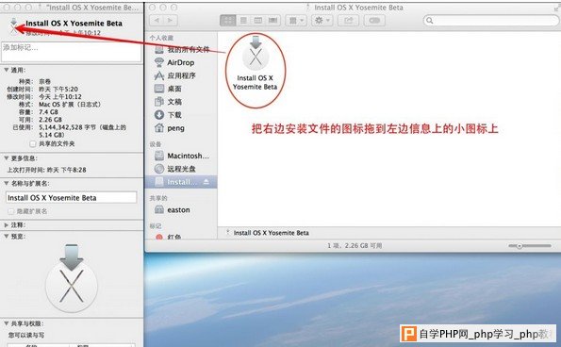Collapse the 名称与扩展名 section
The image size is (561, 347).
pyautogui.click(x=6, y=183)
